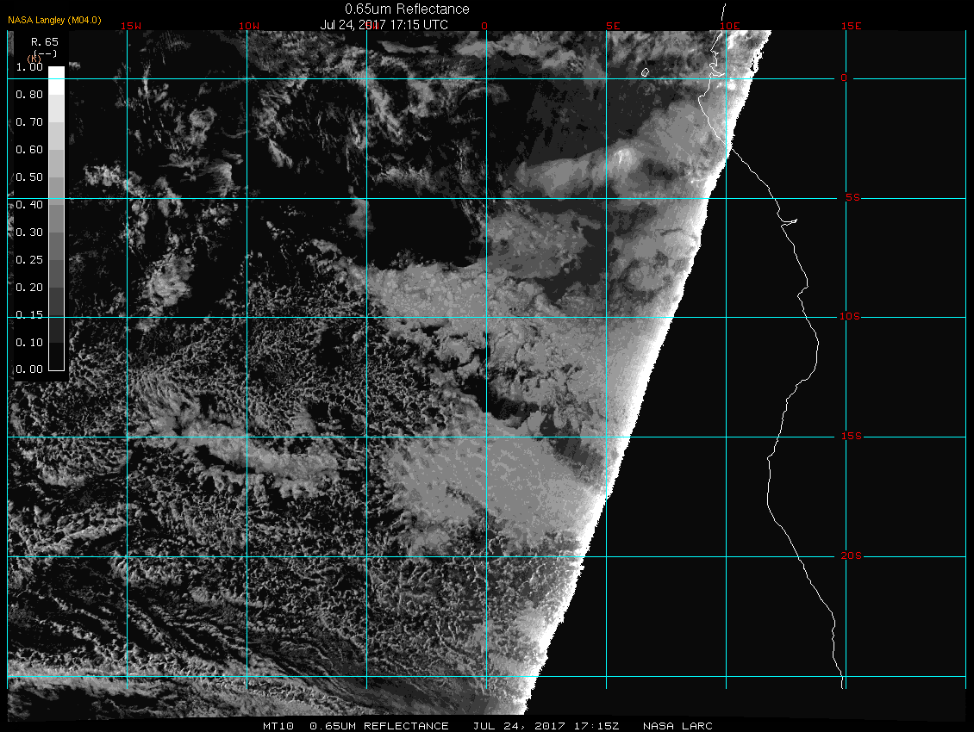
Task: Click the 10E longitude label
Action: coord(730,26)
